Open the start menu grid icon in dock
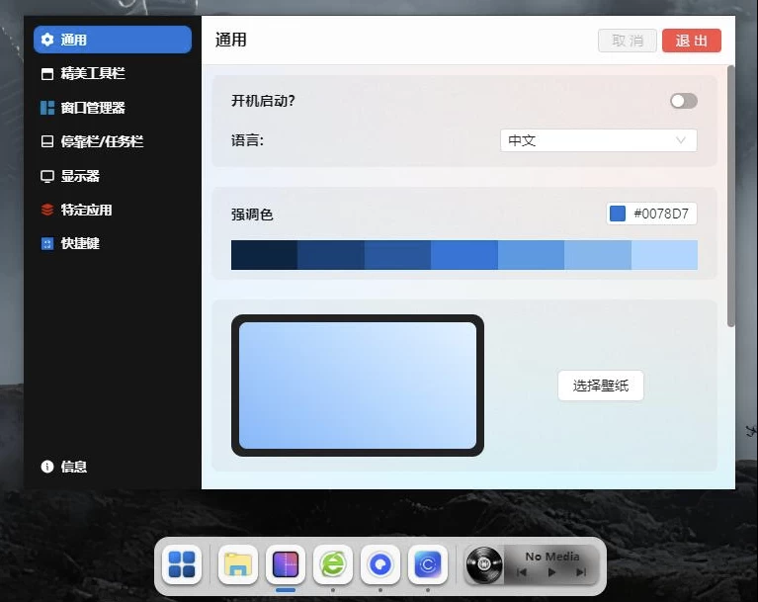 [182, 564]
